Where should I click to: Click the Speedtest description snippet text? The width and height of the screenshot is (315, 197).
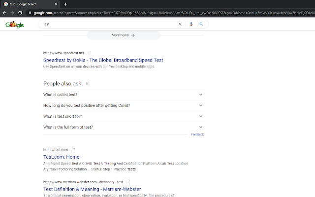pos(99,66)
